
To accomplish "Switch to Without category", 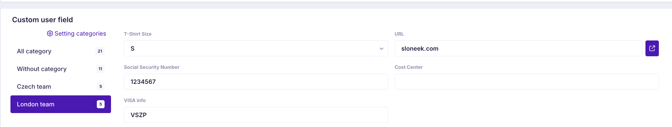I will coord(61,69).
